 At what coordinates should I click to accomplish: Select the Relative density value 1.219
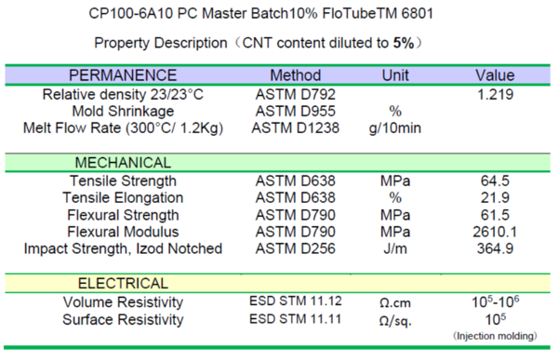(x=495, y=94)
